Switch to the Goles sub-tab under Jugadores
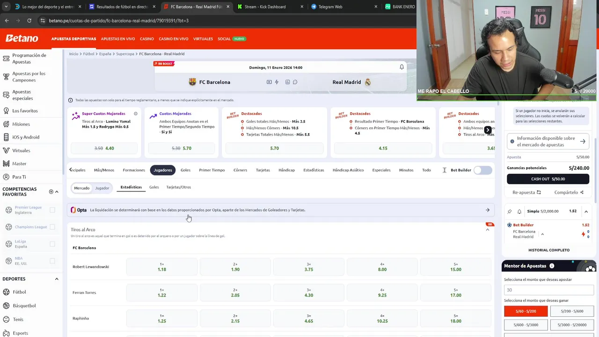 (154, 187)
